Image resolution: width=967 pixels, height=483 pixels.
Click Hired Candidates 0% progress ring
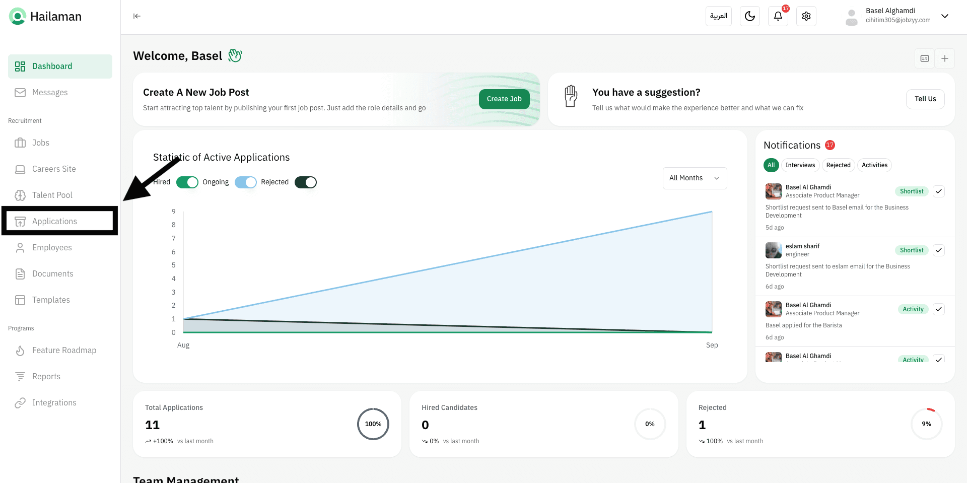[x=650, y=424]
